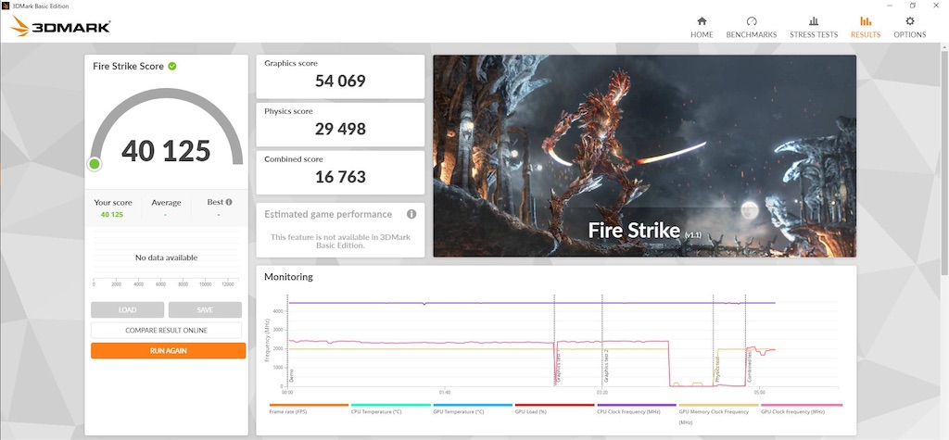Click the Restore window button in title bar
Image resolution: width=949 pixels, height=440 pixels.
[912, 6]
